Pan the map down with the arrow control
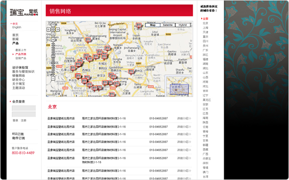This screenshot has height=180, width=289. 53,34
